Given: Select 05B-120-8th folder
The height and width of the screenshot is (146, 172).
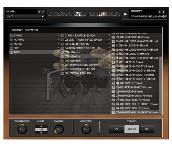Looking at the screenshot, I should click(x=86, y=56).
